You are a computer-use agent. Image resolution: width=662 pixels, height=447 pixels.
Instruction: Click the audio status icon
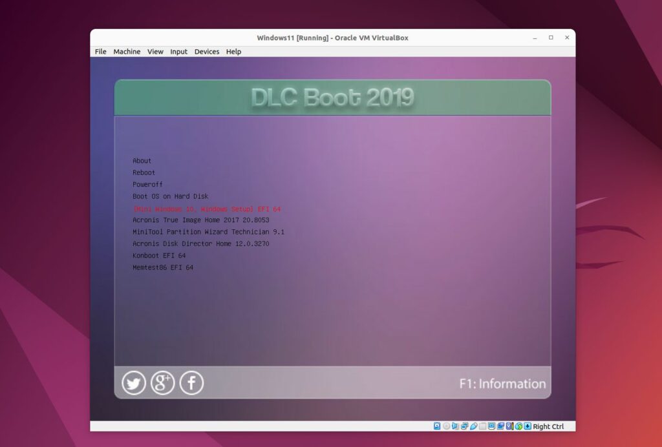click(x=455, y=426)
